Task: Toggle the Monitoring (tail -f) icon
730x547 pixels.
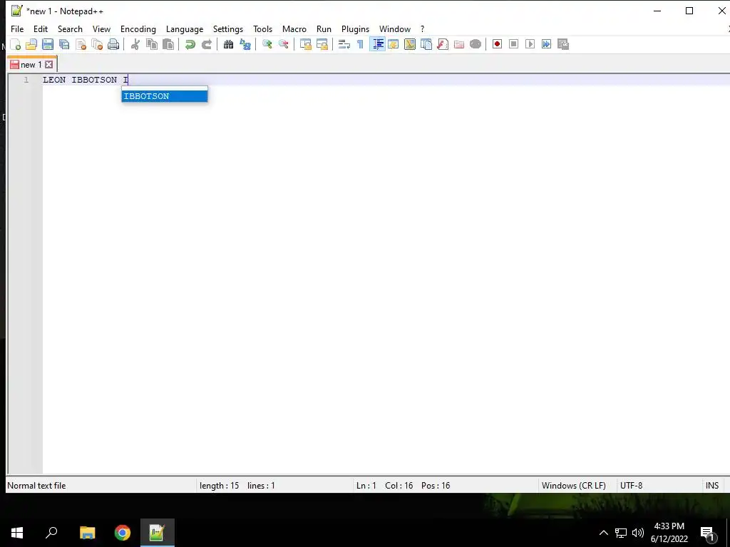Action: [475, 45]
